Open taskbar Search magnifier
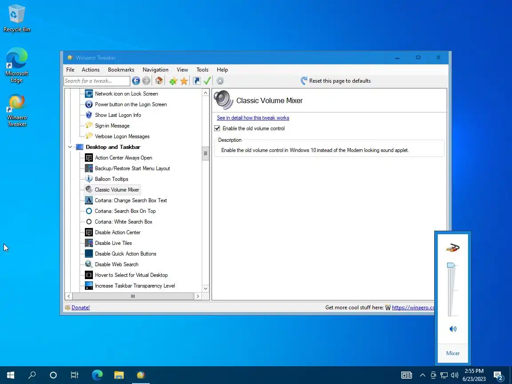Screen dimensions: 512x384 [x=32, y=375]
